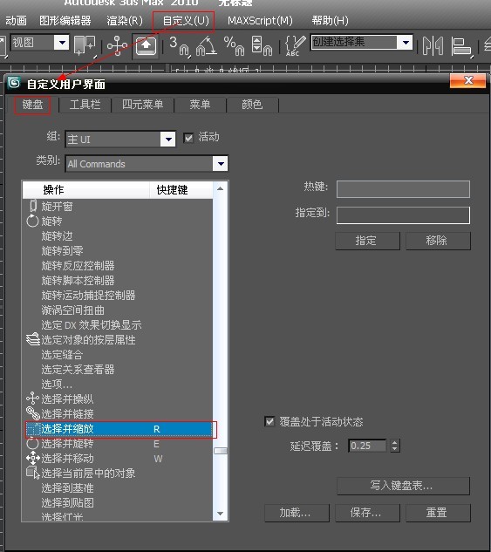Open the 渲染(R) menu

coord(125,21)
